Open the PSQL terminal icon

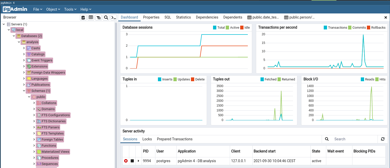click(x=114, y=18)
